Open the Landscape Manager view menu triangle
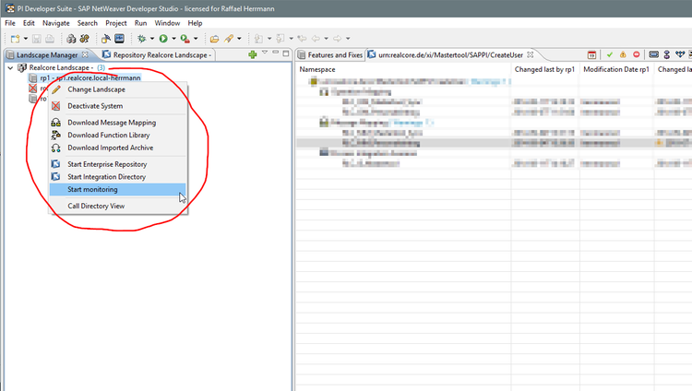Image resolution: width=692 pixels, height=391 pixels. tap(265, 53)
